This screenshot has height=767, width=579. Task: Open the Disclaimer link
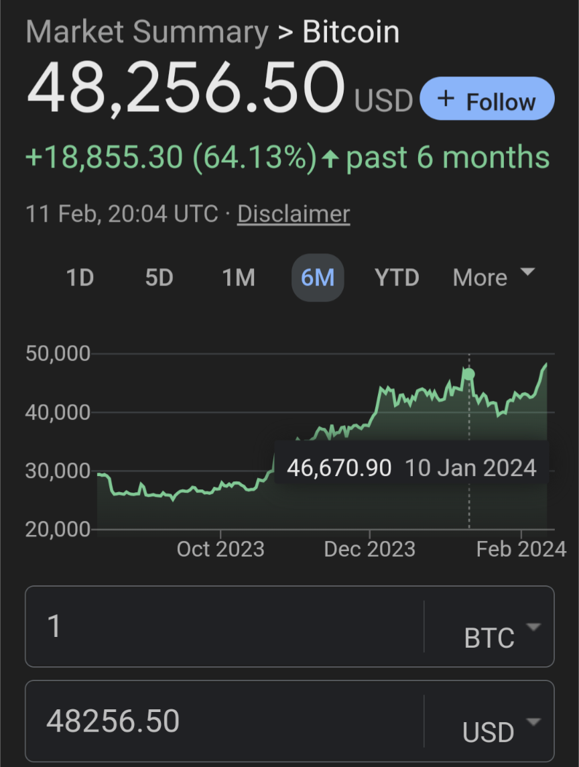coord(294,214)
